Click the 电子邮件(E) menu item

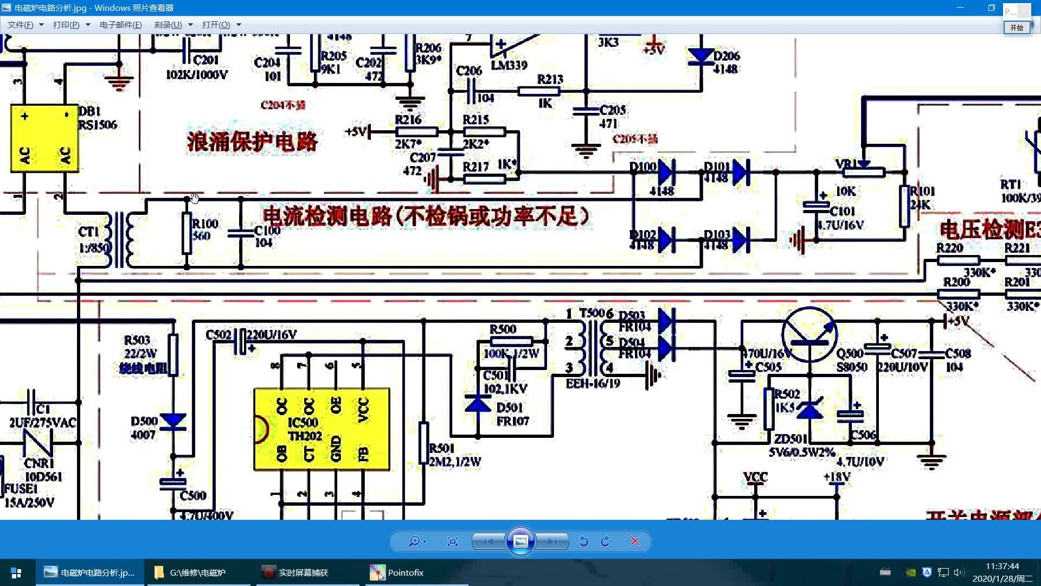coord(121,25)
